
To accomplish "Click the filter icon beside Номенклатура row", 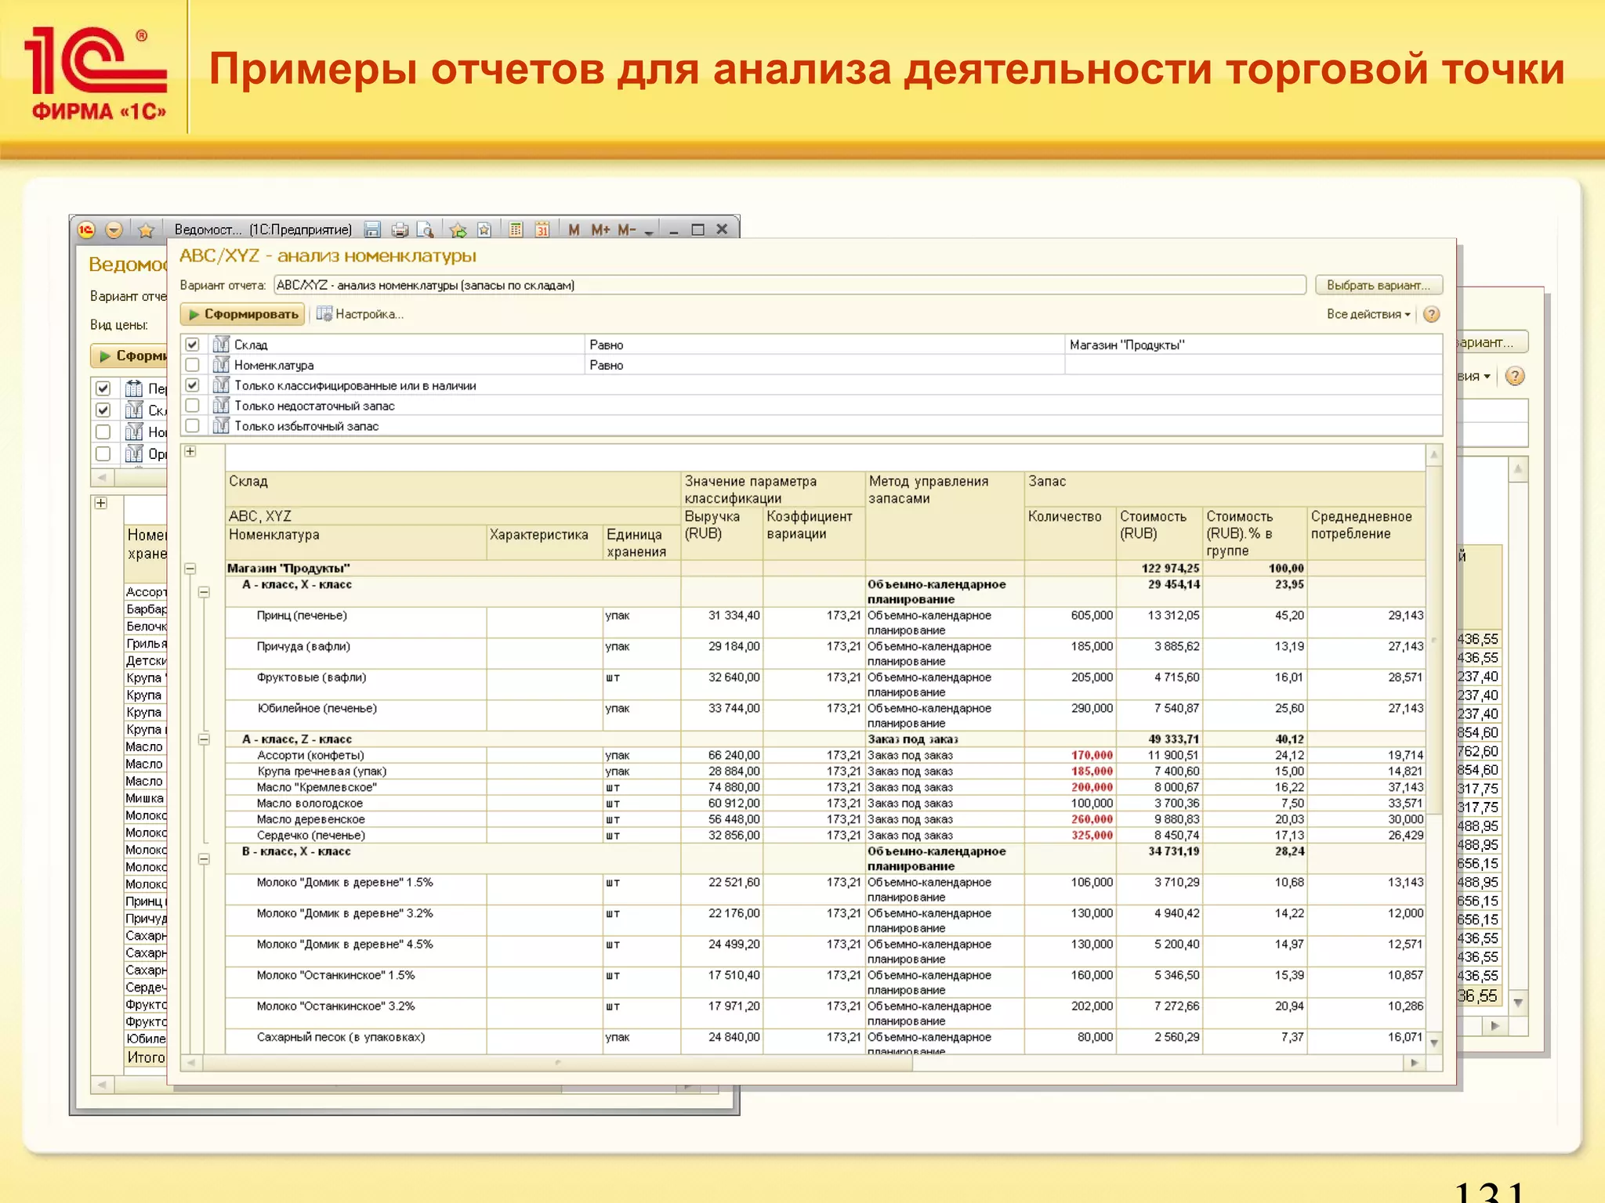I will point(221,365).
